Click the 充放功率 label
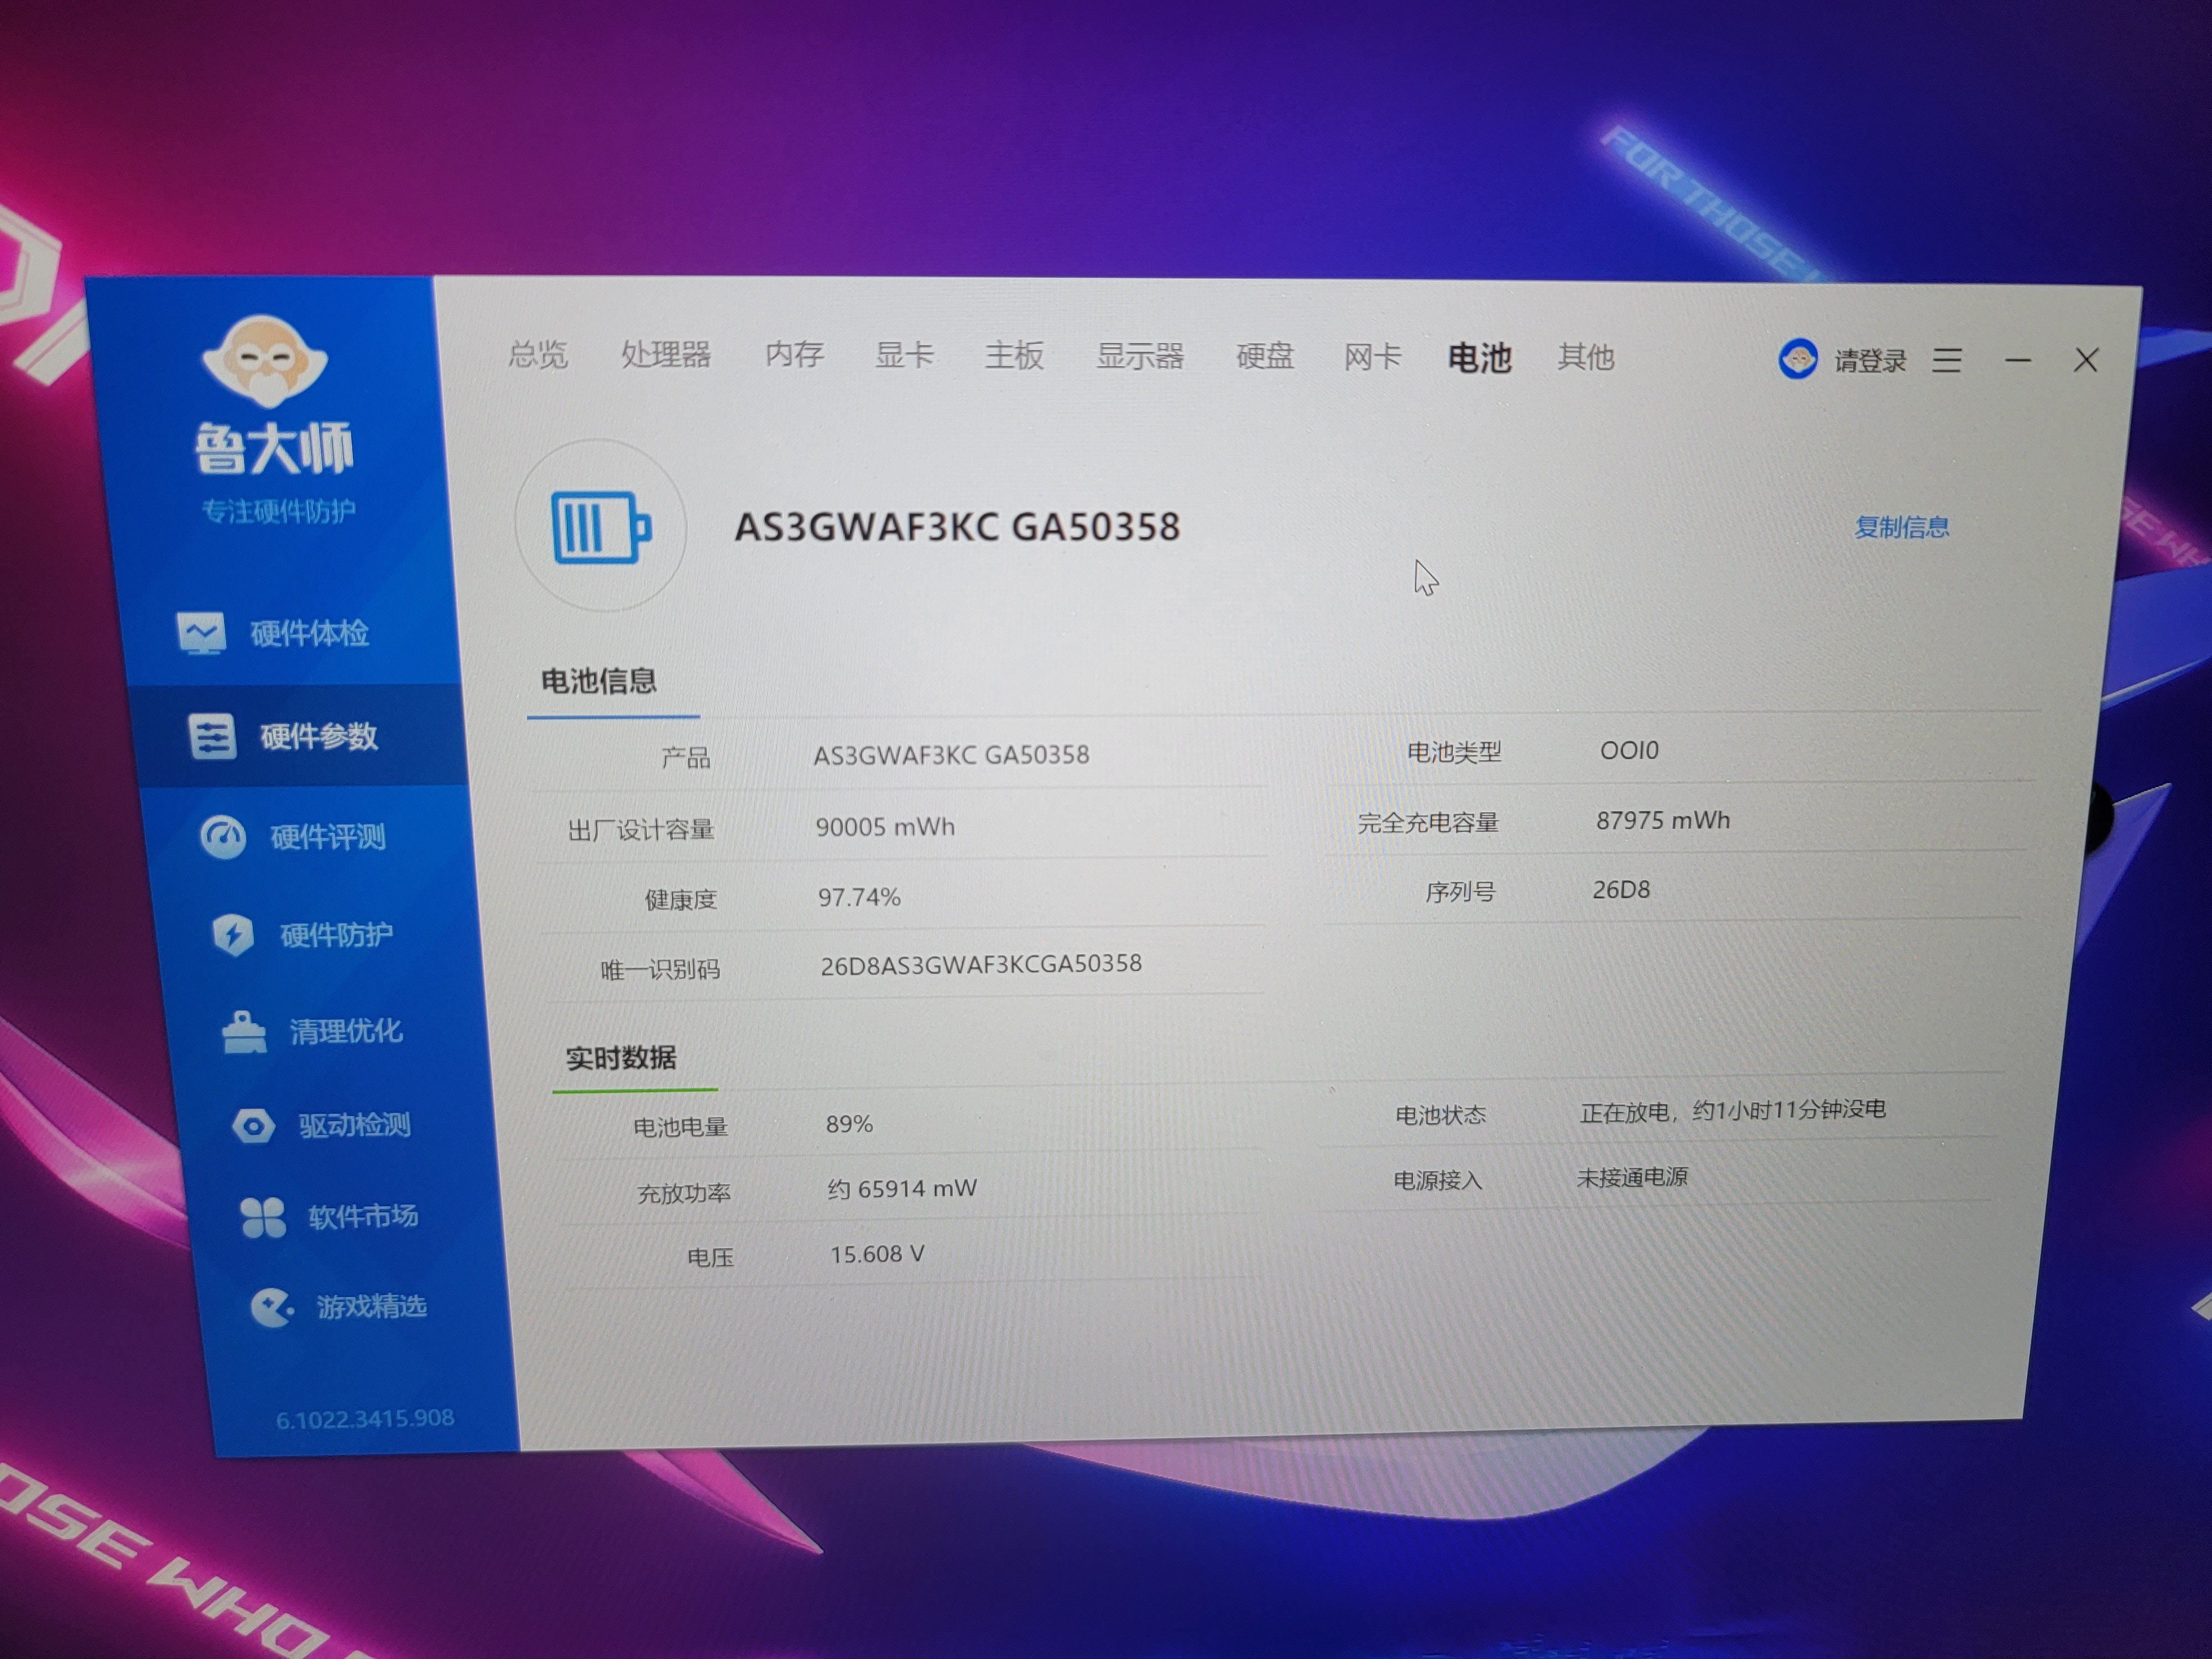Screen dimensions: 2212x1659 (684, 1193)
